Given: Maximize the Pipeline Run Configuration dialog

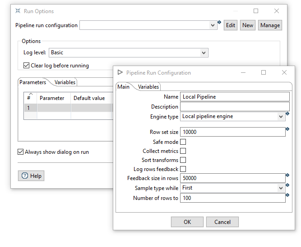Looking at the screenshot, I should (x=264, y=72).
